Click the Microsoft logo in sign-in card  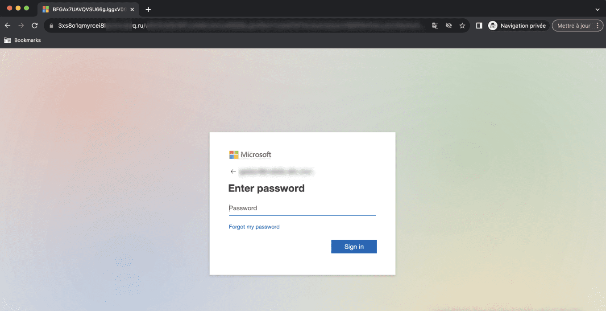coord(250,155)
